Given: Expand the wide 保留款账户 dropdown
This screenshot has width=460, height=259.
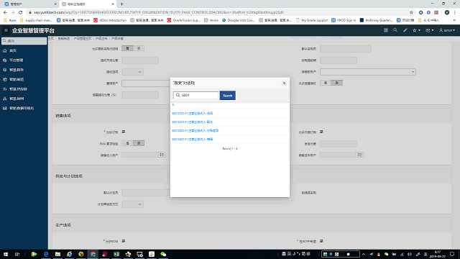Looking at the screenshot, I should click(x=367, y=72).
